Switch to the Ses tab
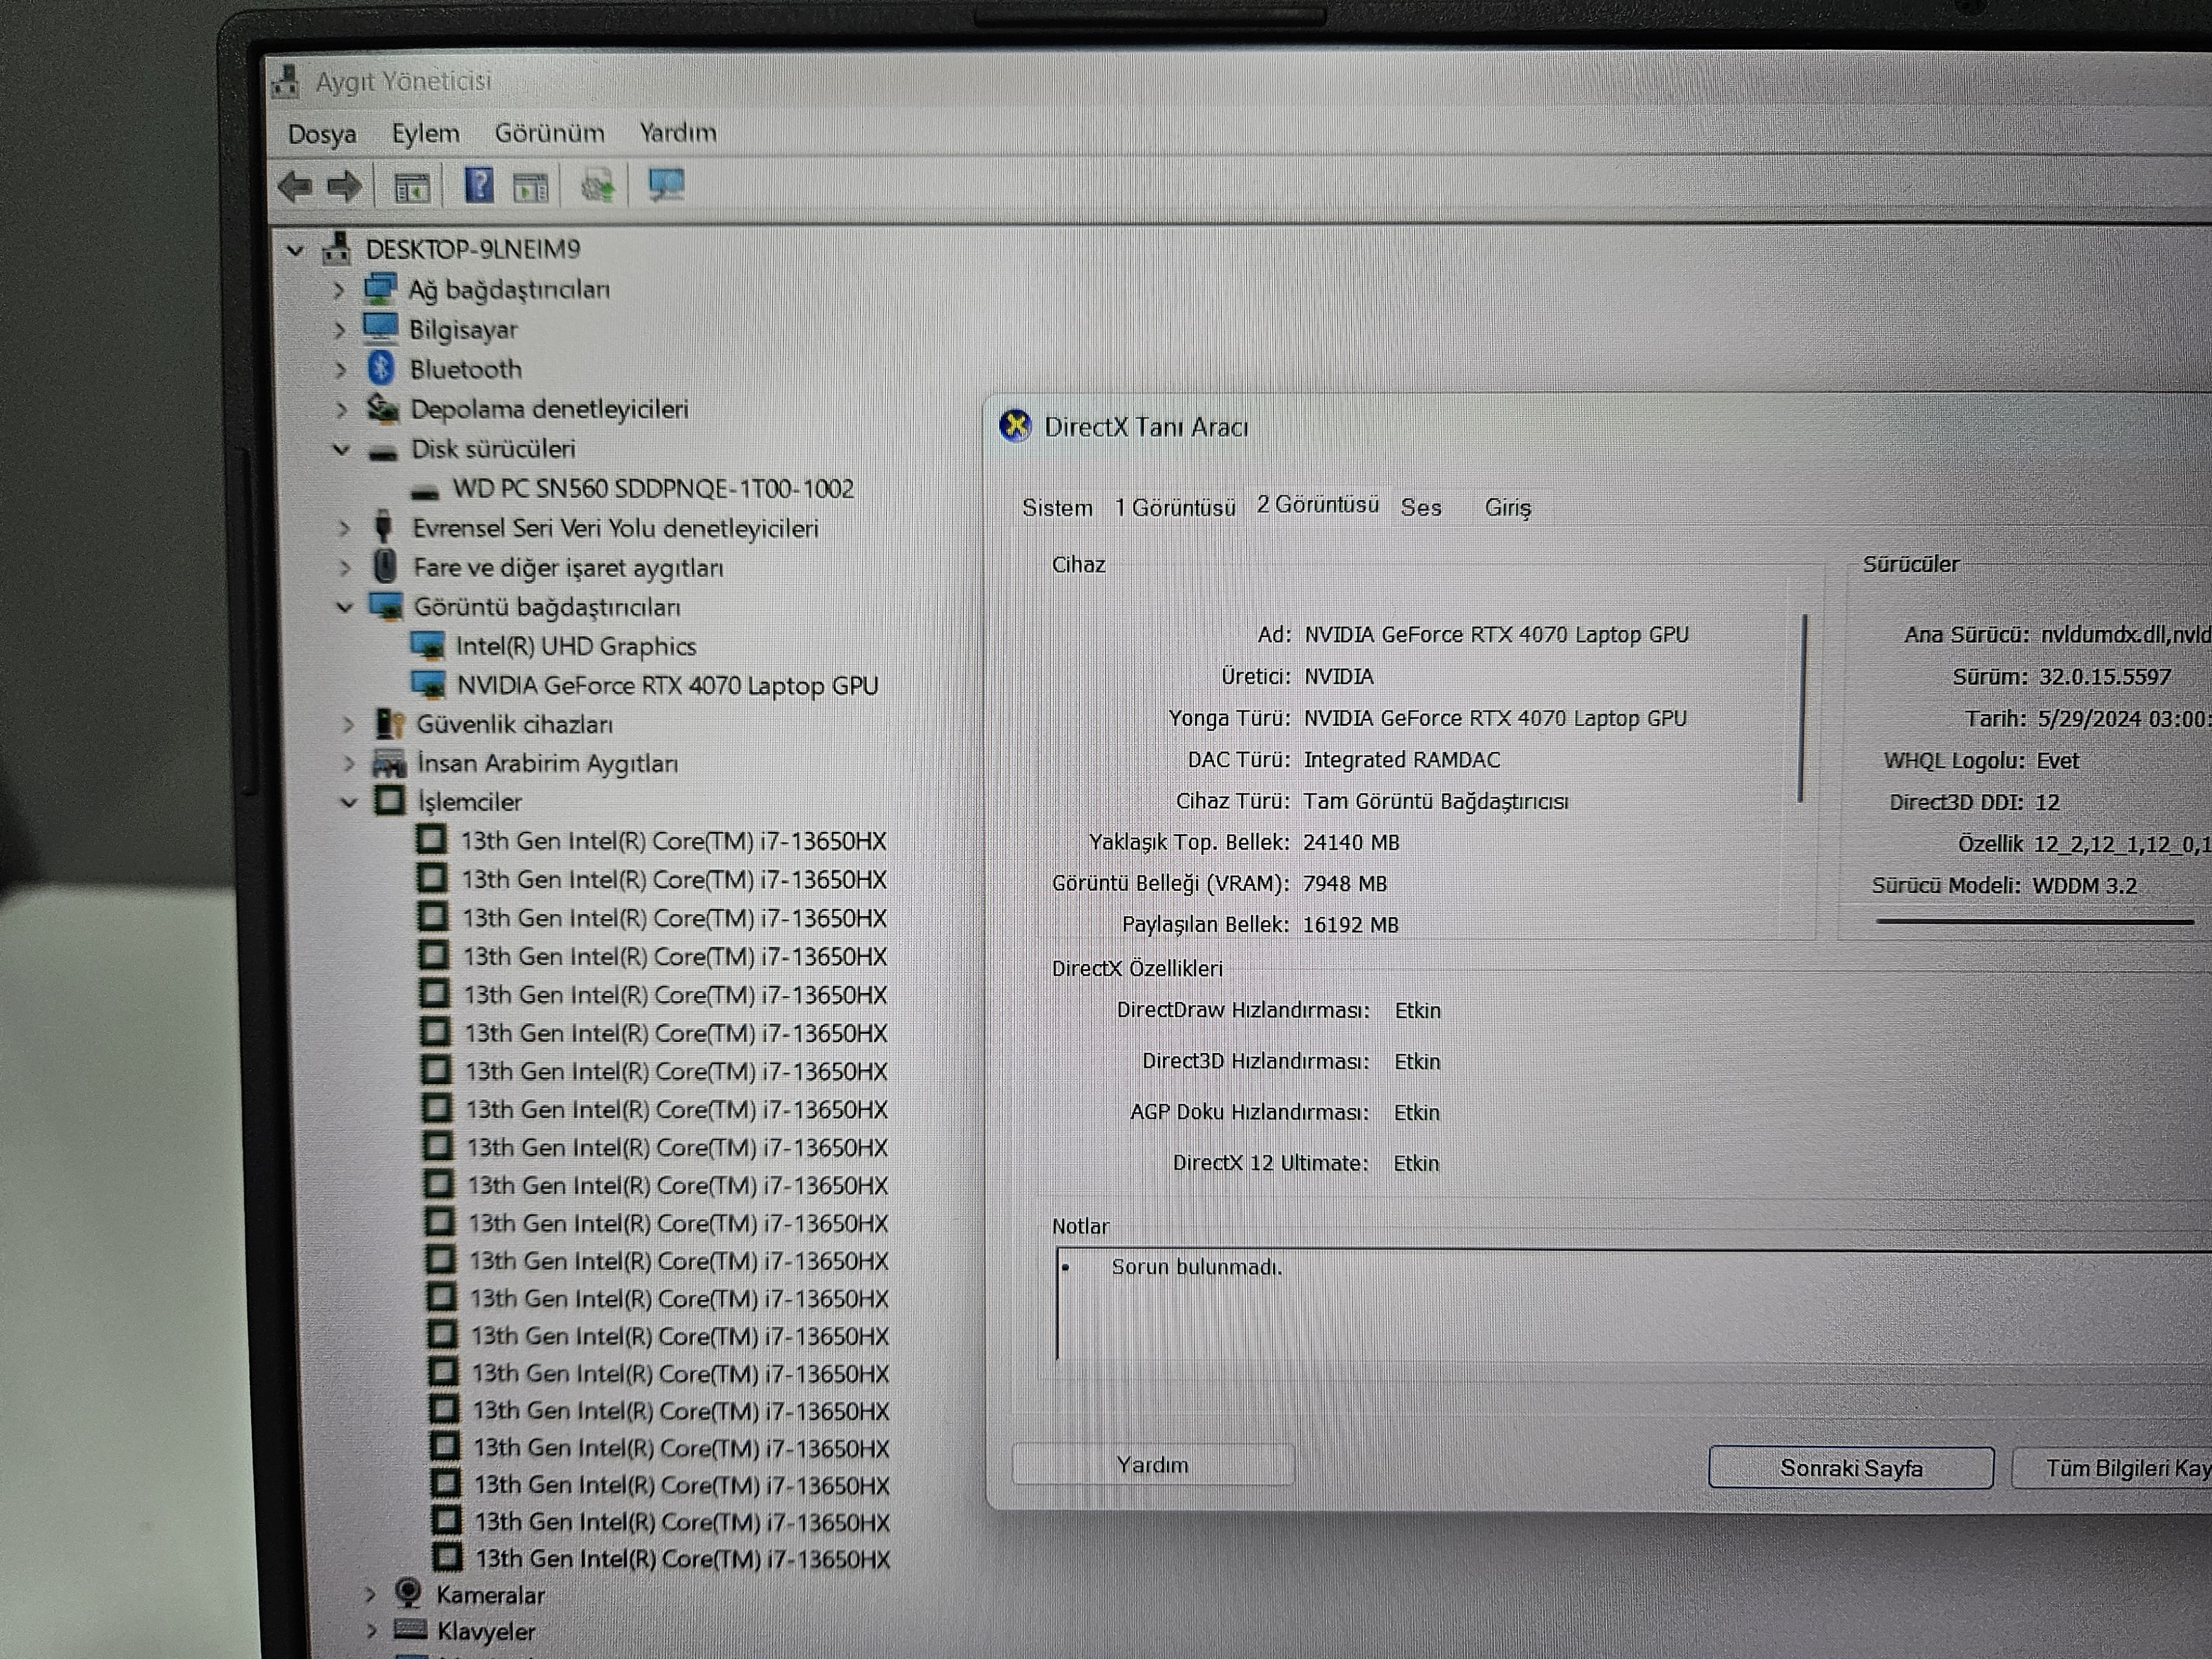The height and width of the screenshot is (1659, 2212). click(1420, 508)
